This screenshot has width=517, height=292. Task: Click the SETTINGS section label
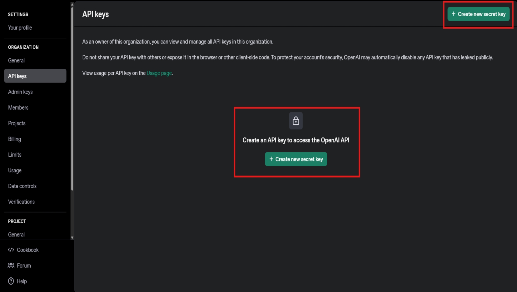(x=18, y=14)
